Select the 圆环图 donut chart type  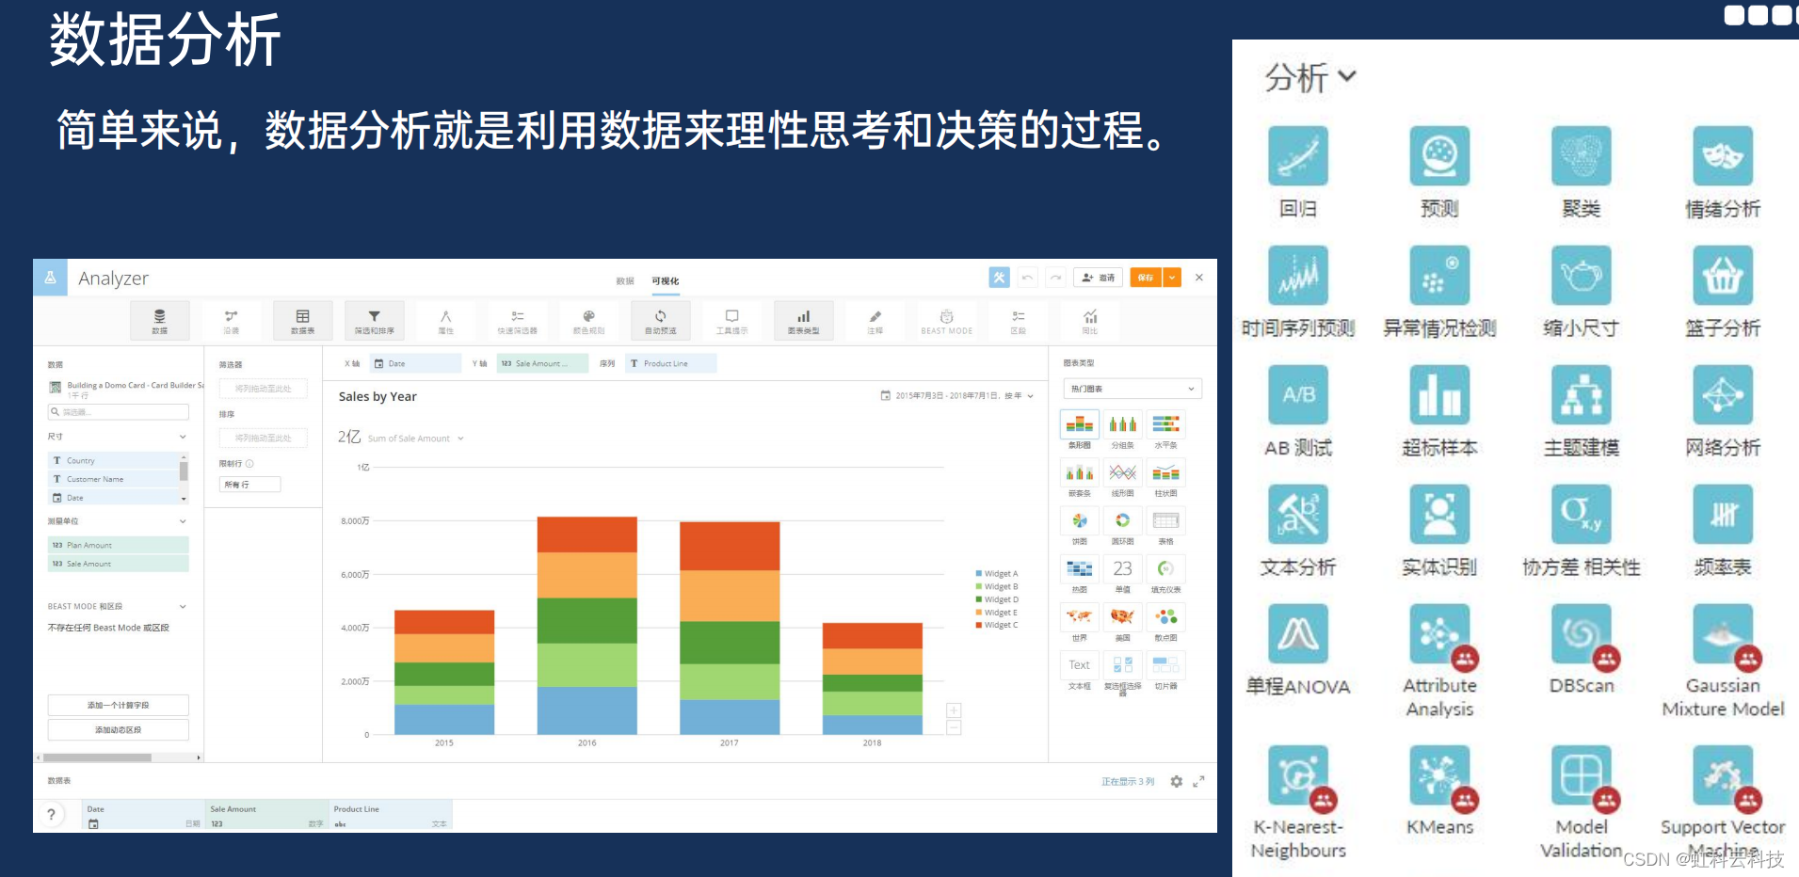pos(1122,520)
